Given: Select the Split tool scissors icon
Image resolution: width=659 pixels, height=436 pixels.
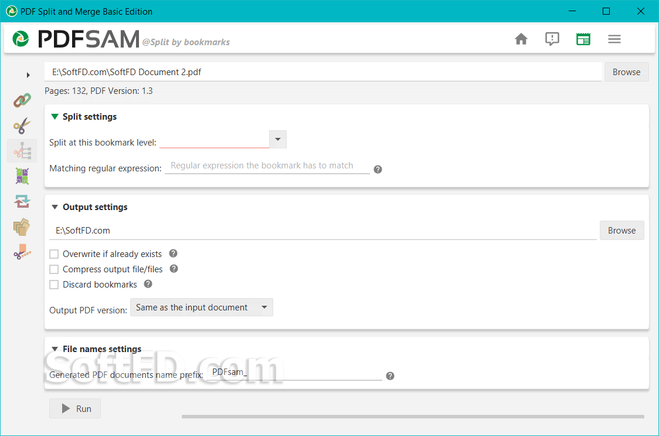Looking at the screenshot, I should click(22, 126).
